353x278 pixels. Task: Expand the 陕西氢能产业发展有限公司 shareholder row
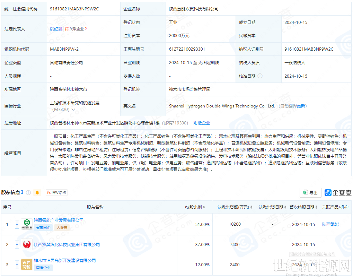[x=17, y=224]
